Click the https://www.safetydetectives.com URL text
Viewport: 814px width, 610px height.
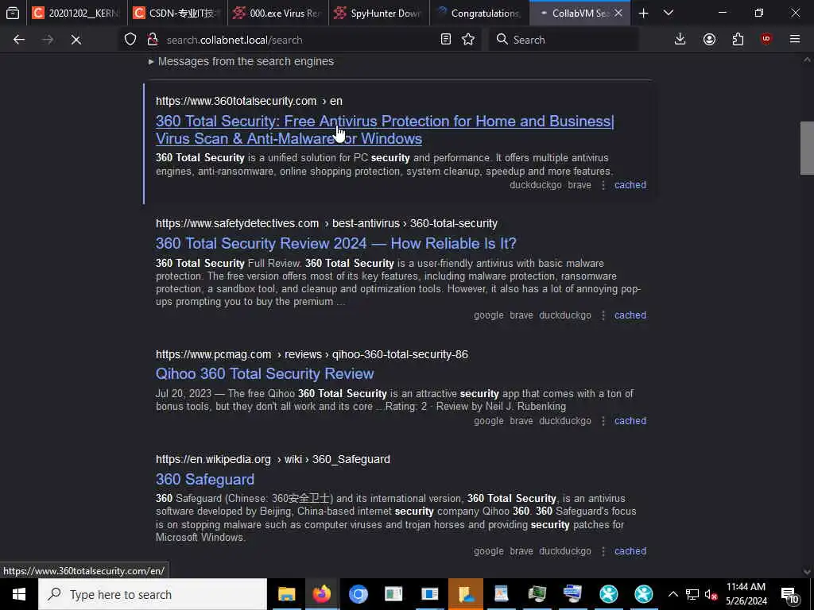(x=237, y=223)
